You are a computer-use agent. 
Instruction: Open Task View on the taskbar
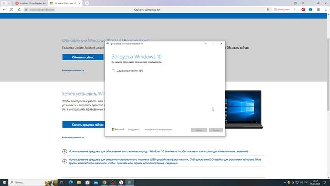[62, 182]
